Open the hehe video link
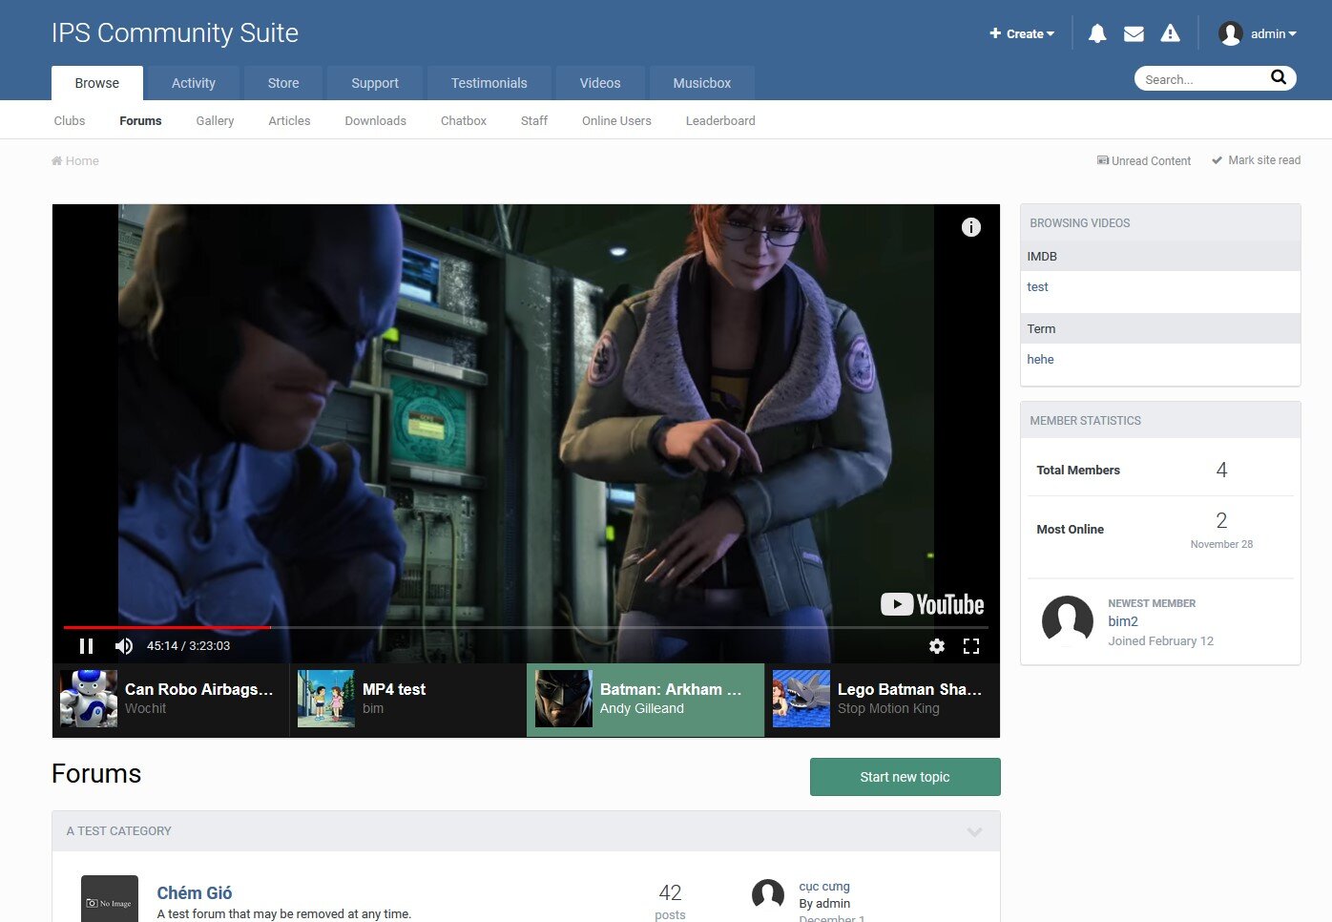 point(1040,359)
